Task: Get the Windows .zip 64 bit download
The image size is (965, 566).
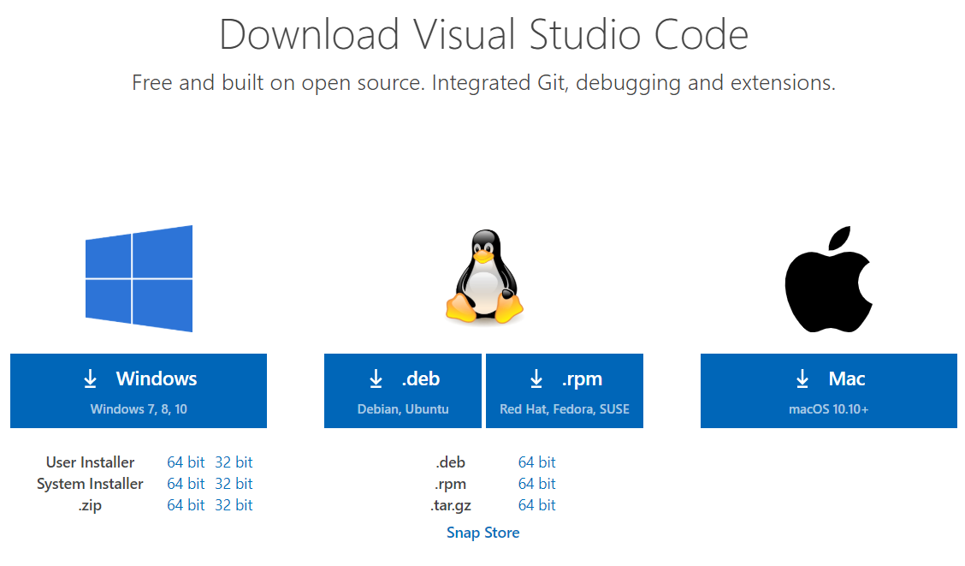Action: [186, 505]
